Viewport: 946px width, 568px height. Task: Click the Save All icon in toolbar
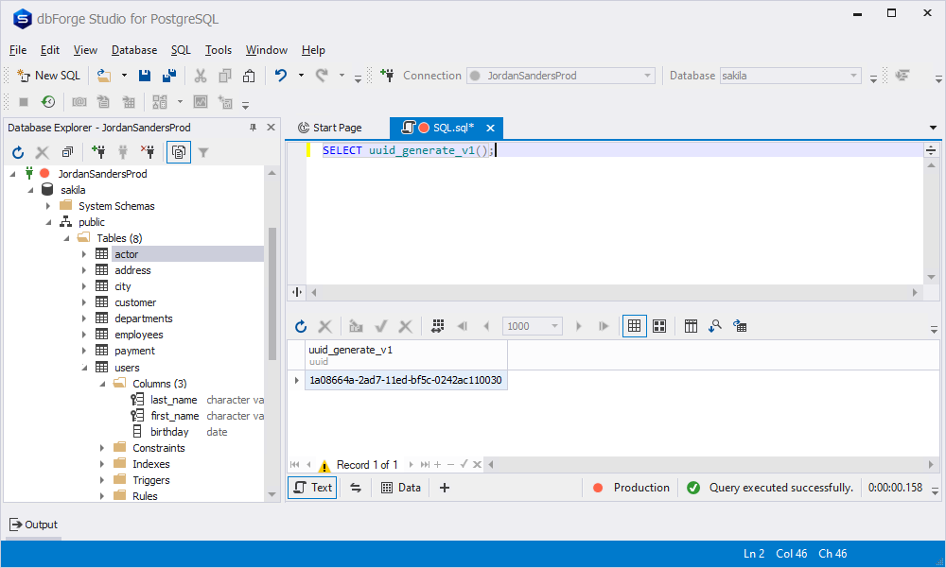pyautogui.click(x=169, y=76)
